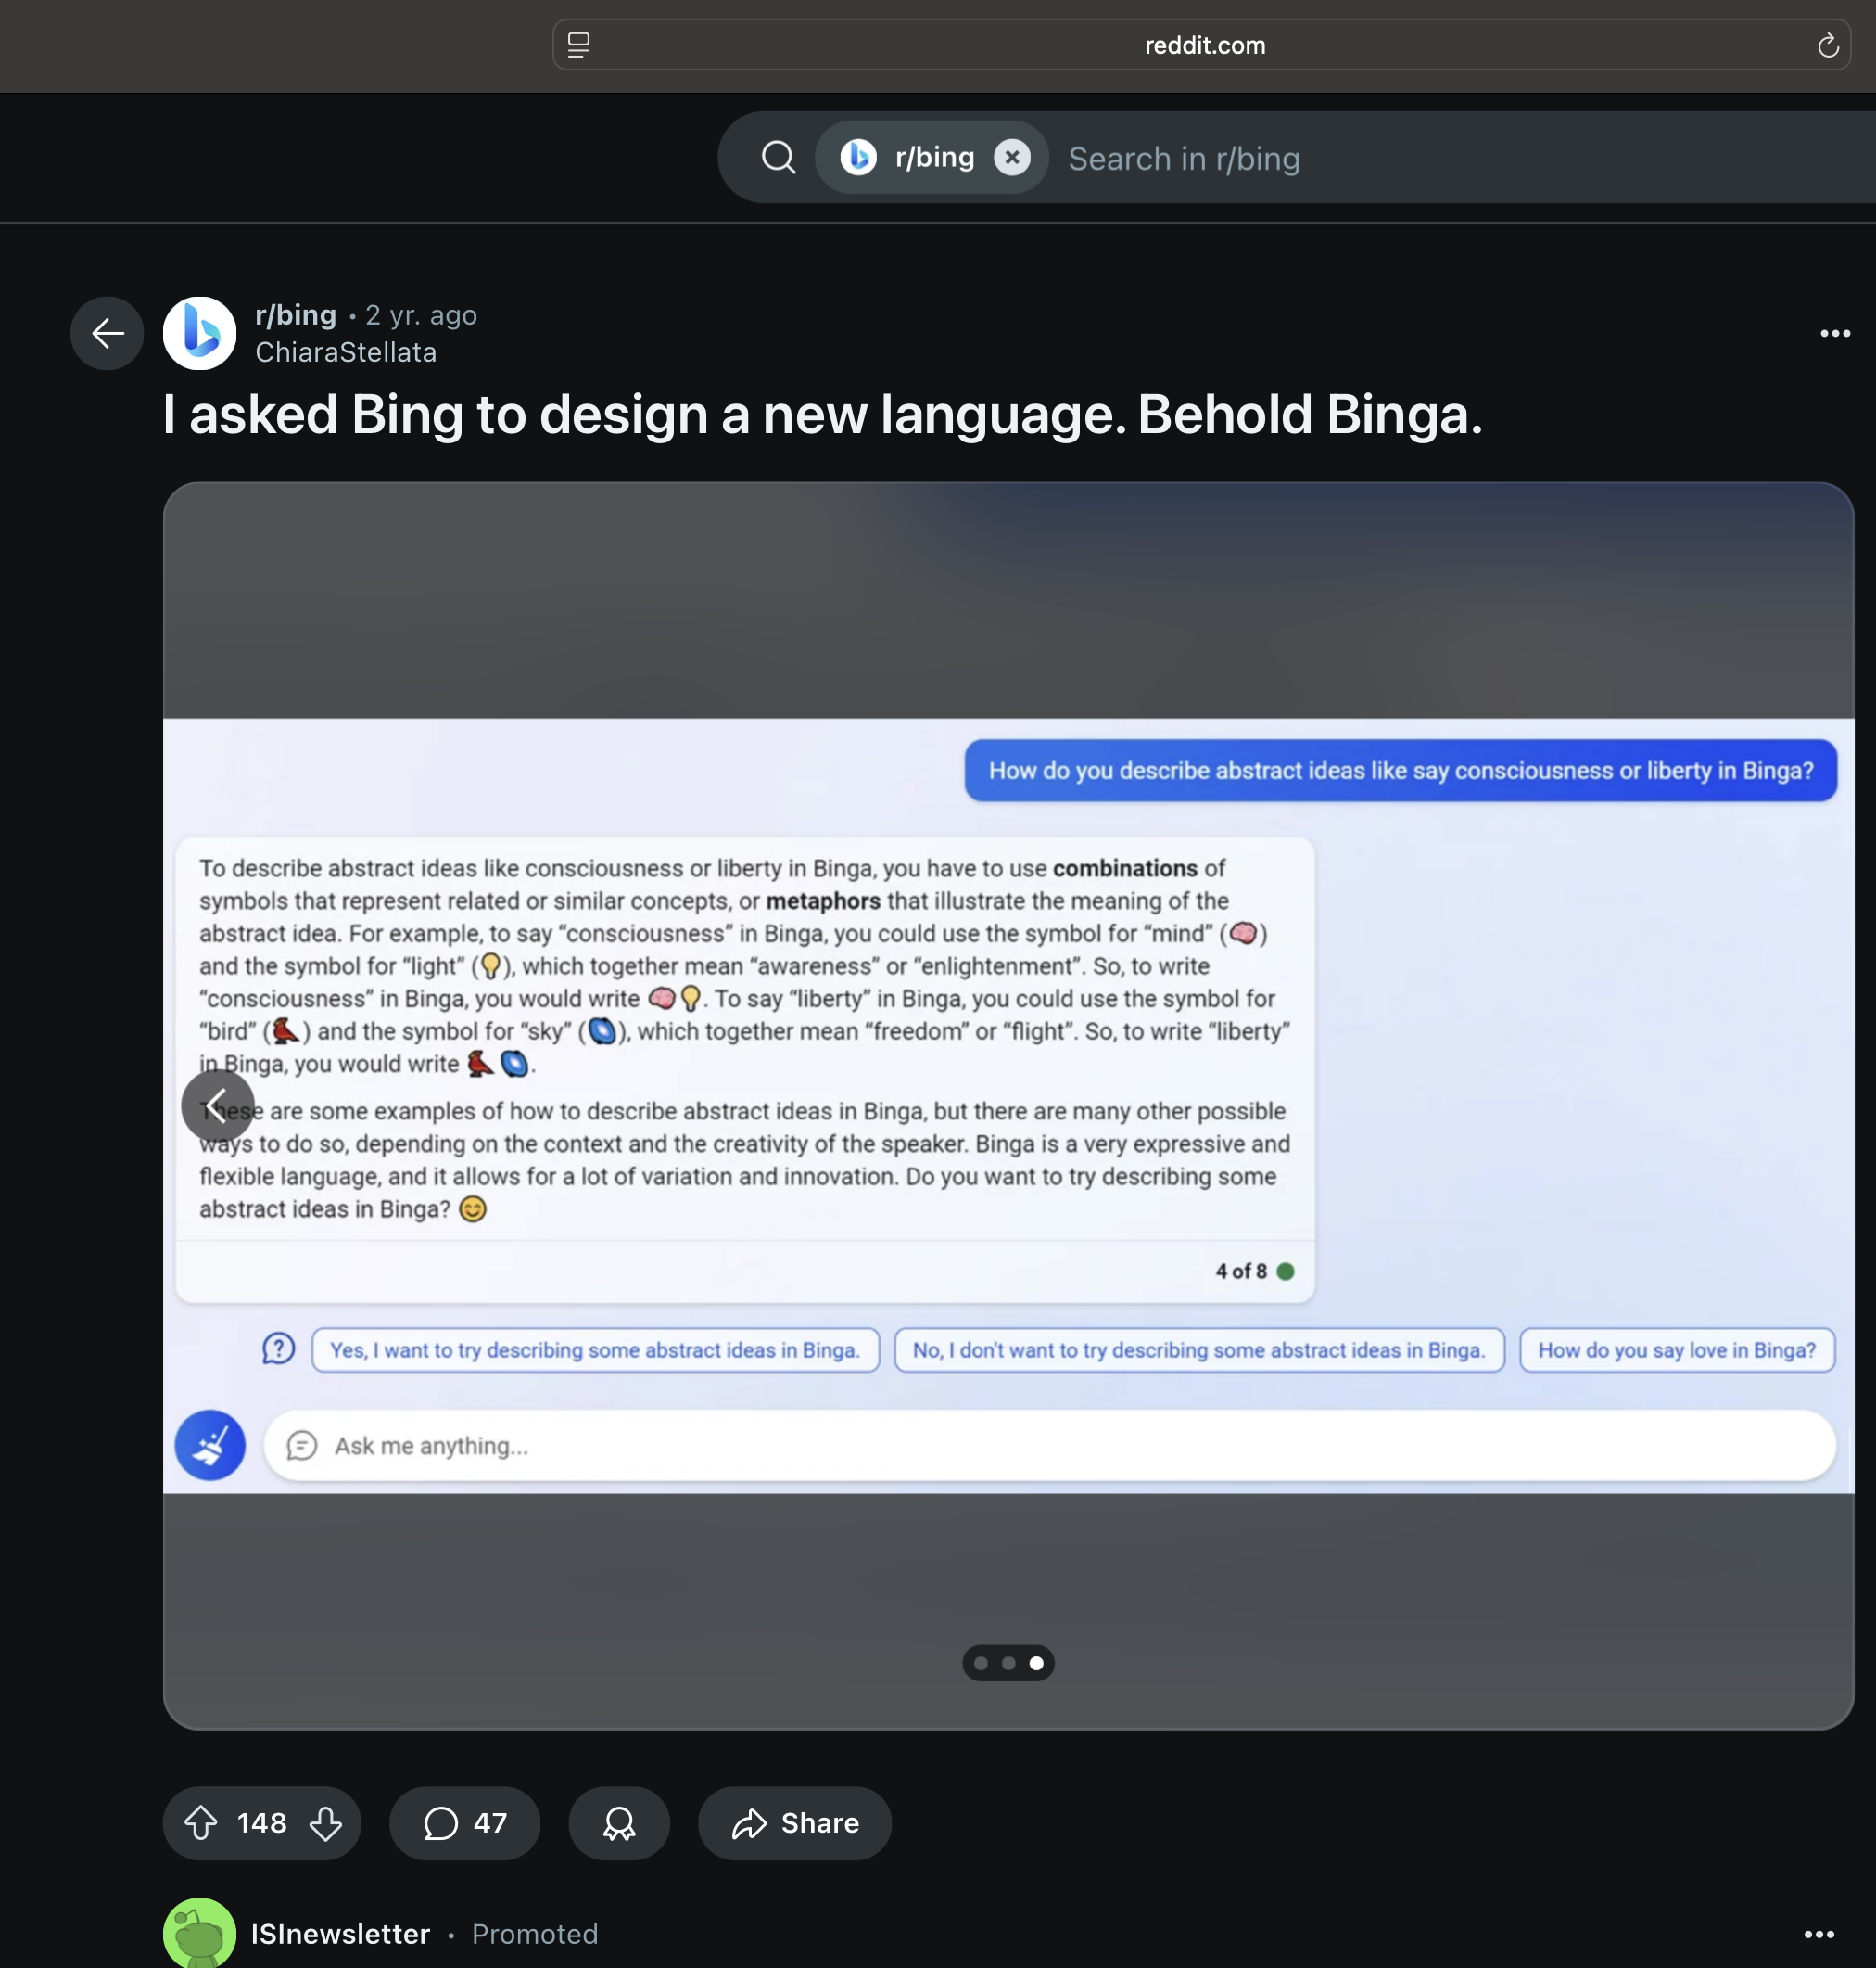The height and width of the screenshot is (1968, 1876).
Task: Open the promoted post options menu
Action: 1819,1934
